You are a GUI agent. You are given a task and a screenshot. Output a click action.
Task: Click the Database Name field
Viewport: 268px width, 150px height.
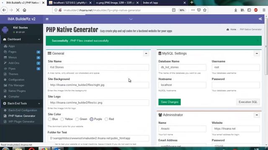point(182,67)
